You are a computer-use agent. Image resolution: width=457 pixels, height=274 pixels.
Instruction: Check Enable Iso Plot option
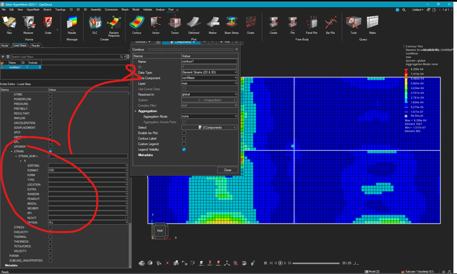click(x=184, y=133)
